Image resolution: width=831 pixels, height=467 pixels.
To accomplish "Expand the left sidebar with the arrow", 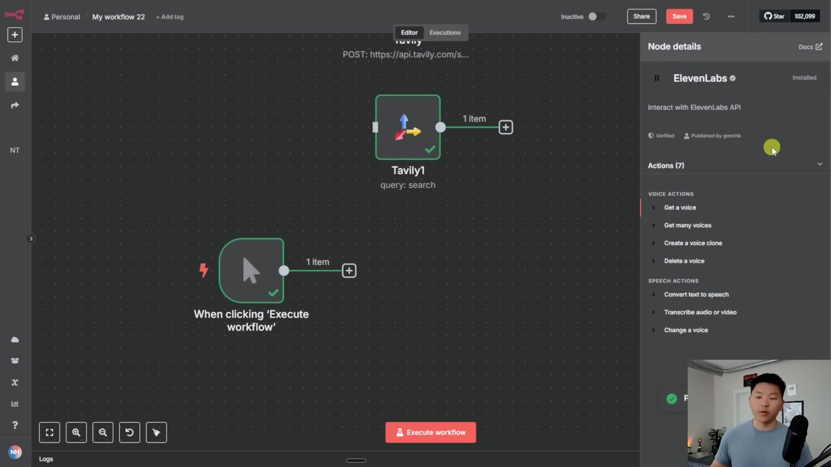I will (31, 238).
